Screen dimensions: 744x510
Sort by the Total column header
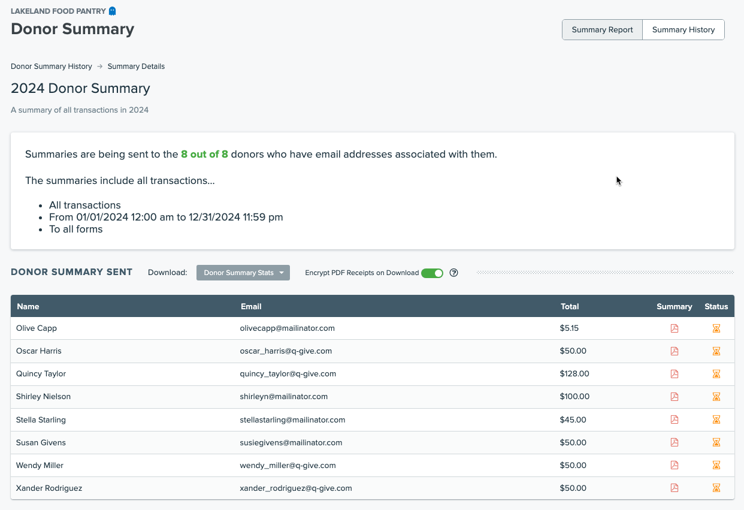[570, 306]
